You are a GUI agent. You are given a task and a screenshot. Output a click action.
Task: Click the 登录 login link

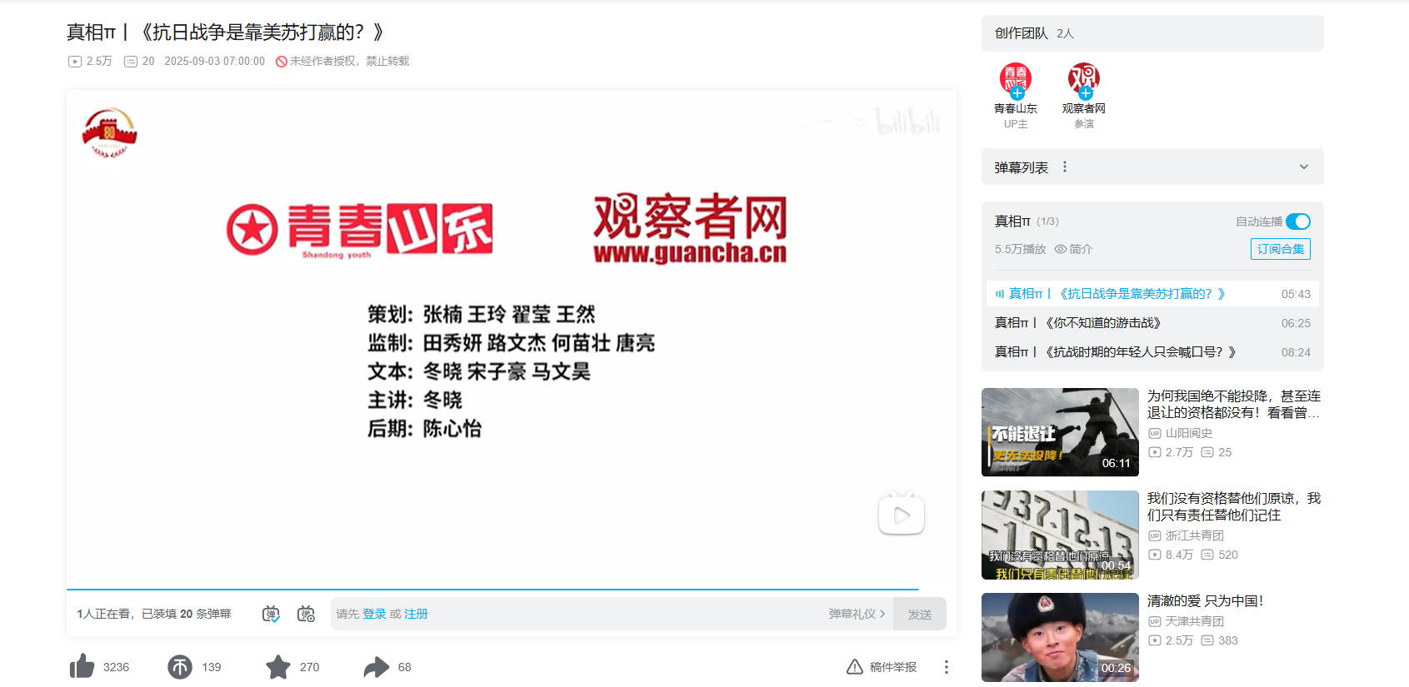[x=374, y=614]
